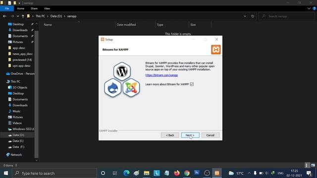
Task: Refresh the xampp folder
Action: click(253, 16)
